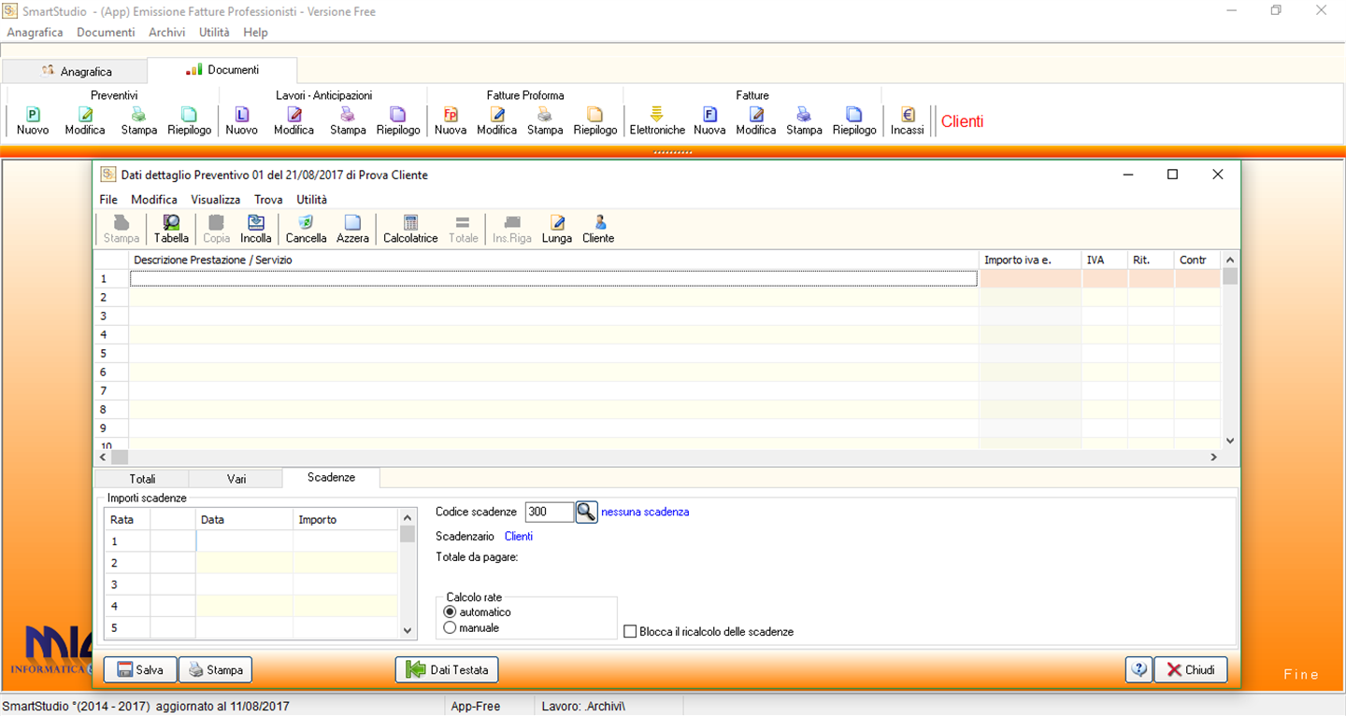Switch to the Vari tab
This screenshot has height=716, width=1346.
[x=236, y=478]
